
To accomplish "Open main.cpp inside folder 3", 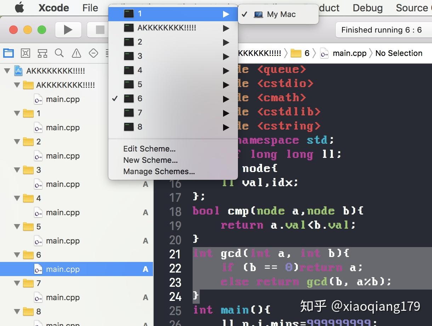I will [76, 184].
